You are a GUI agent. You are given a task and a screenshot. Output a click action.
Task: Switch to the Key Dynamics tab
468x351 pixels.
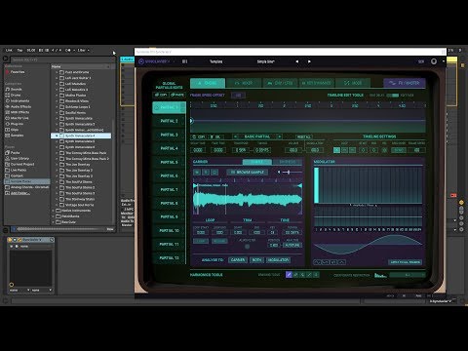point(316,83)
